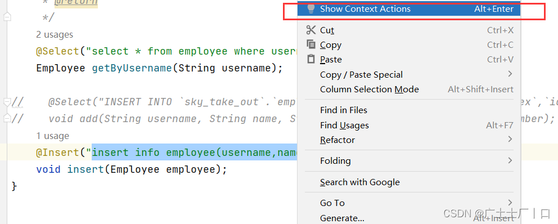The image size is (558, 224).
Task: Click the getByUsername method name
Action: pyautogui.click(x=132, y=68)
